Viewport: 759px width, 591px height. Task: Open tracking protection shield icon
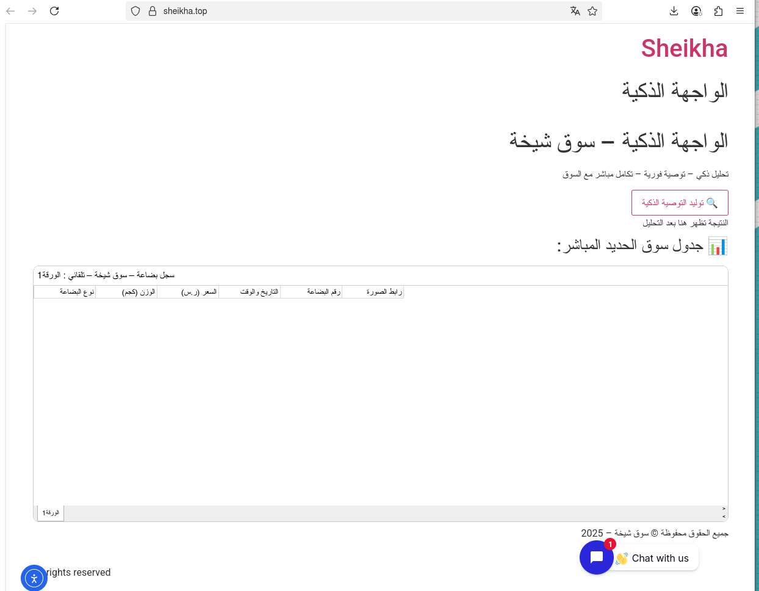click(135, 11)
